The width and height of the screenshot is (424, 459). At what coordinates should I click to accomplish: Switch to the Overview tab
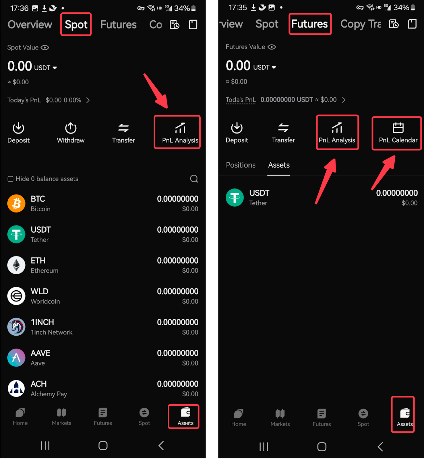(x=30, y=25)
